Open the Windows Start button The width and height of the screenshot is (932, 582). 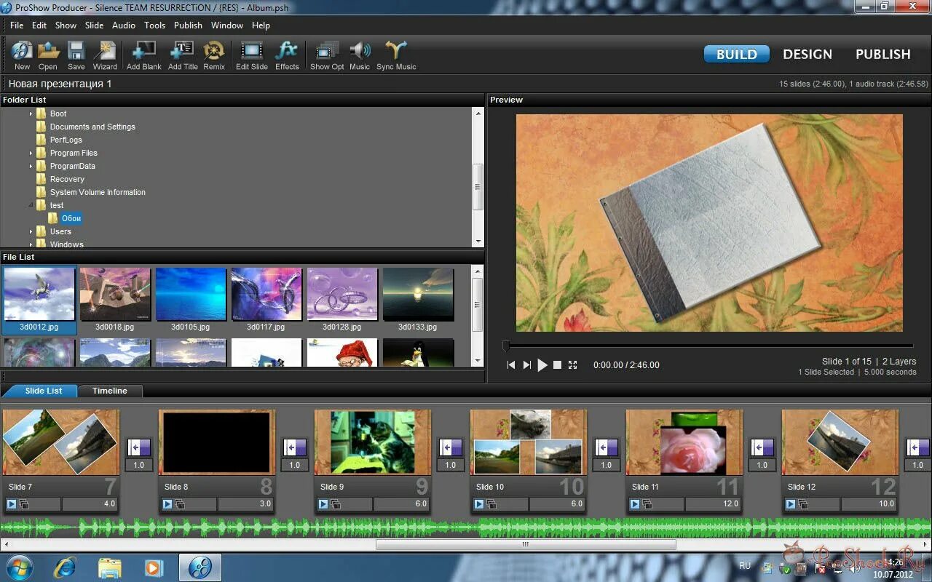(18, 567)
